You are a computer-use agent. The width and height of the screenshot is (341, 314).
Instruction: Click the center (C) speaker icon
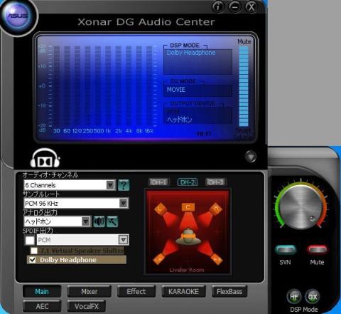click(x=188, y=207)
